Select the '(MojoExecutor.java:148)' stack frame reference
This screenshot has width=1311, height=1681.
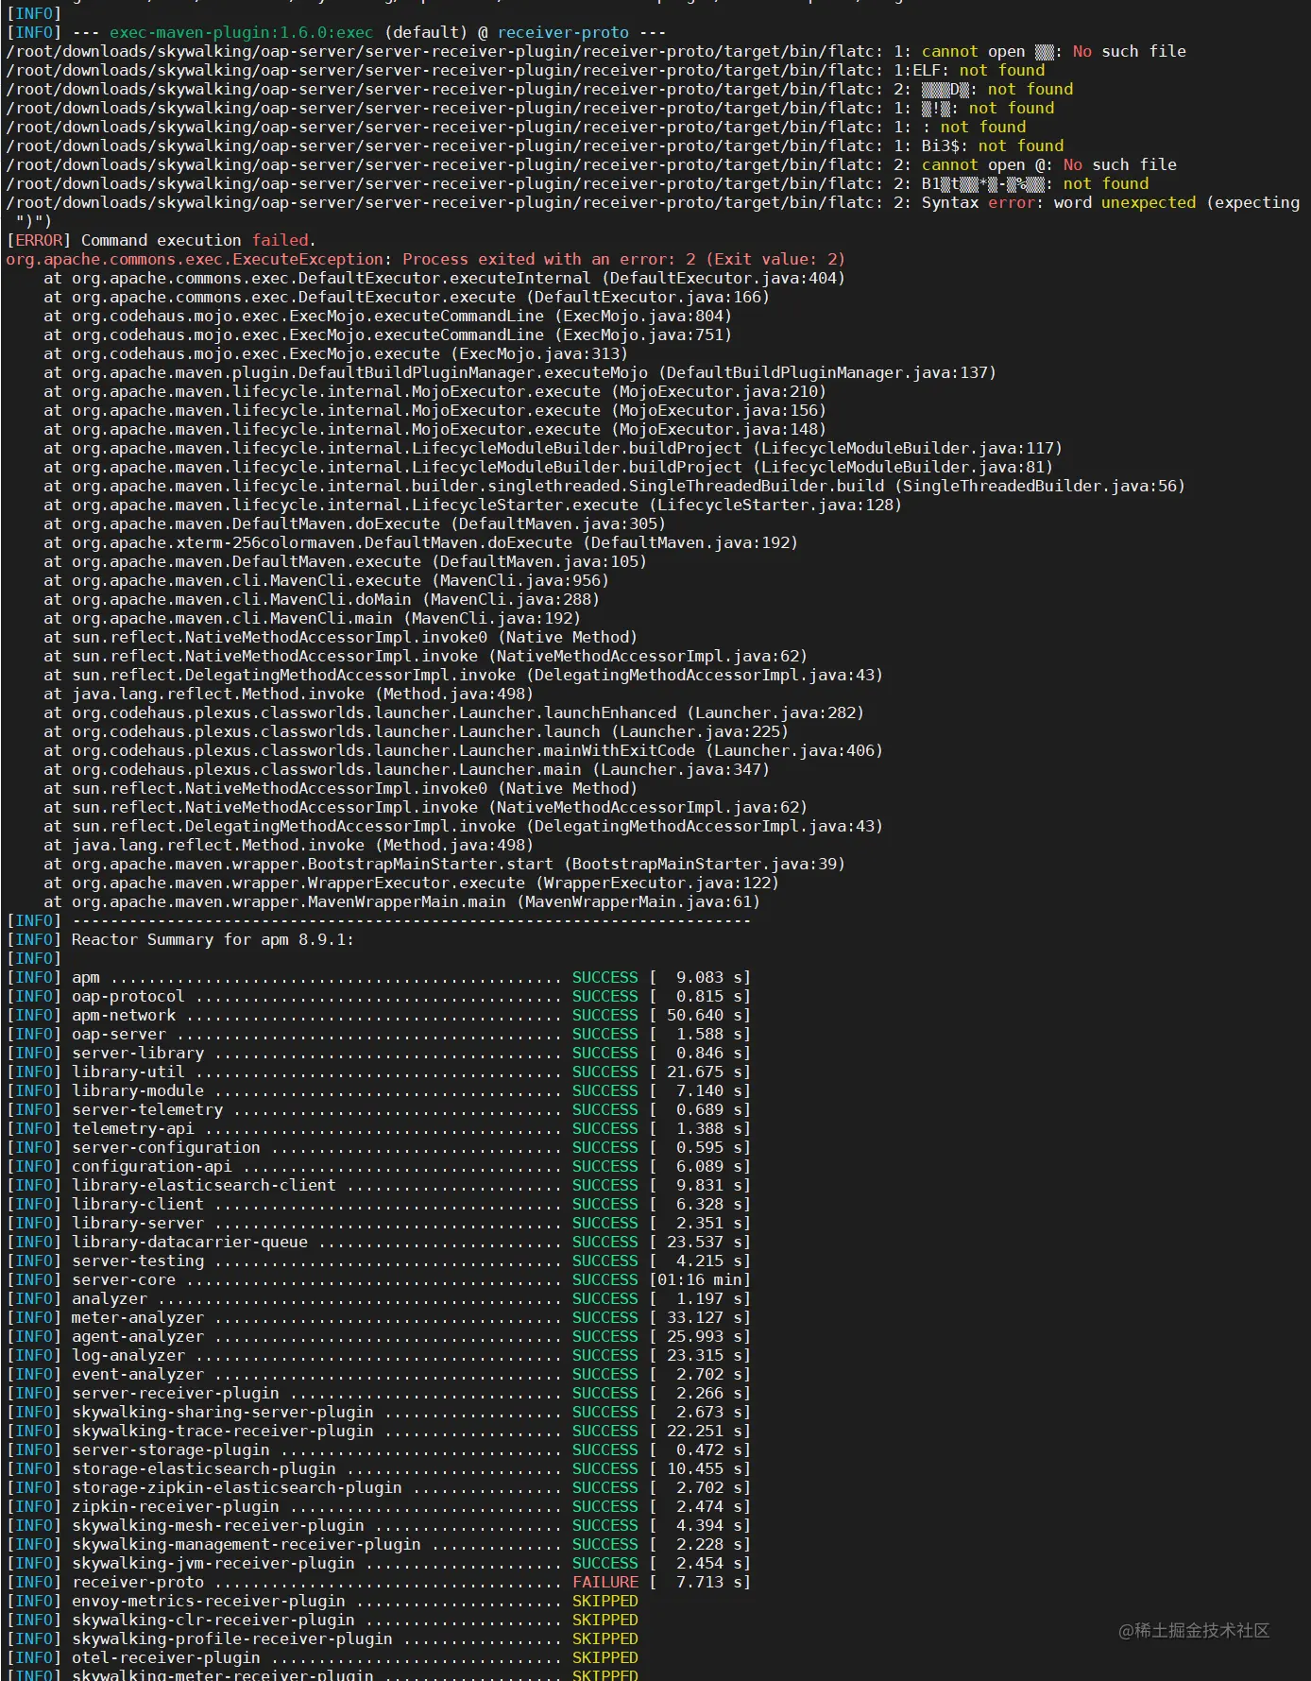click(718, 429)
